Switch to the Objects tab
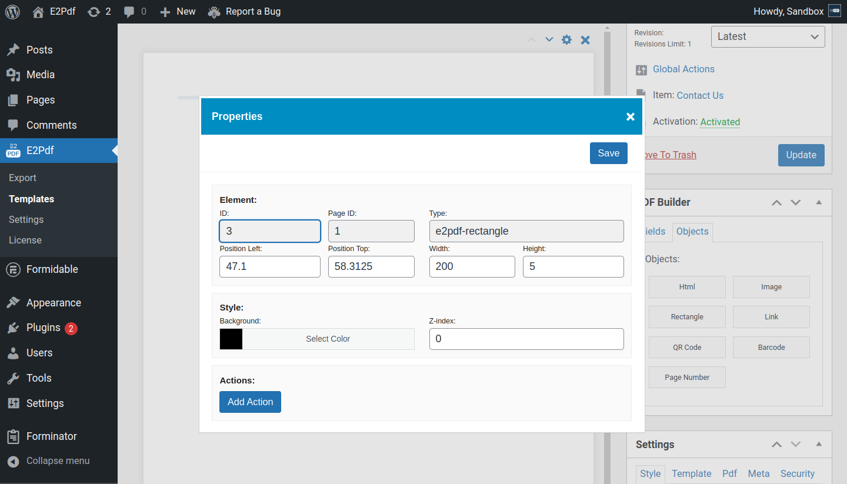The height and width of the screenshot is (484, 847). [692, 232]
